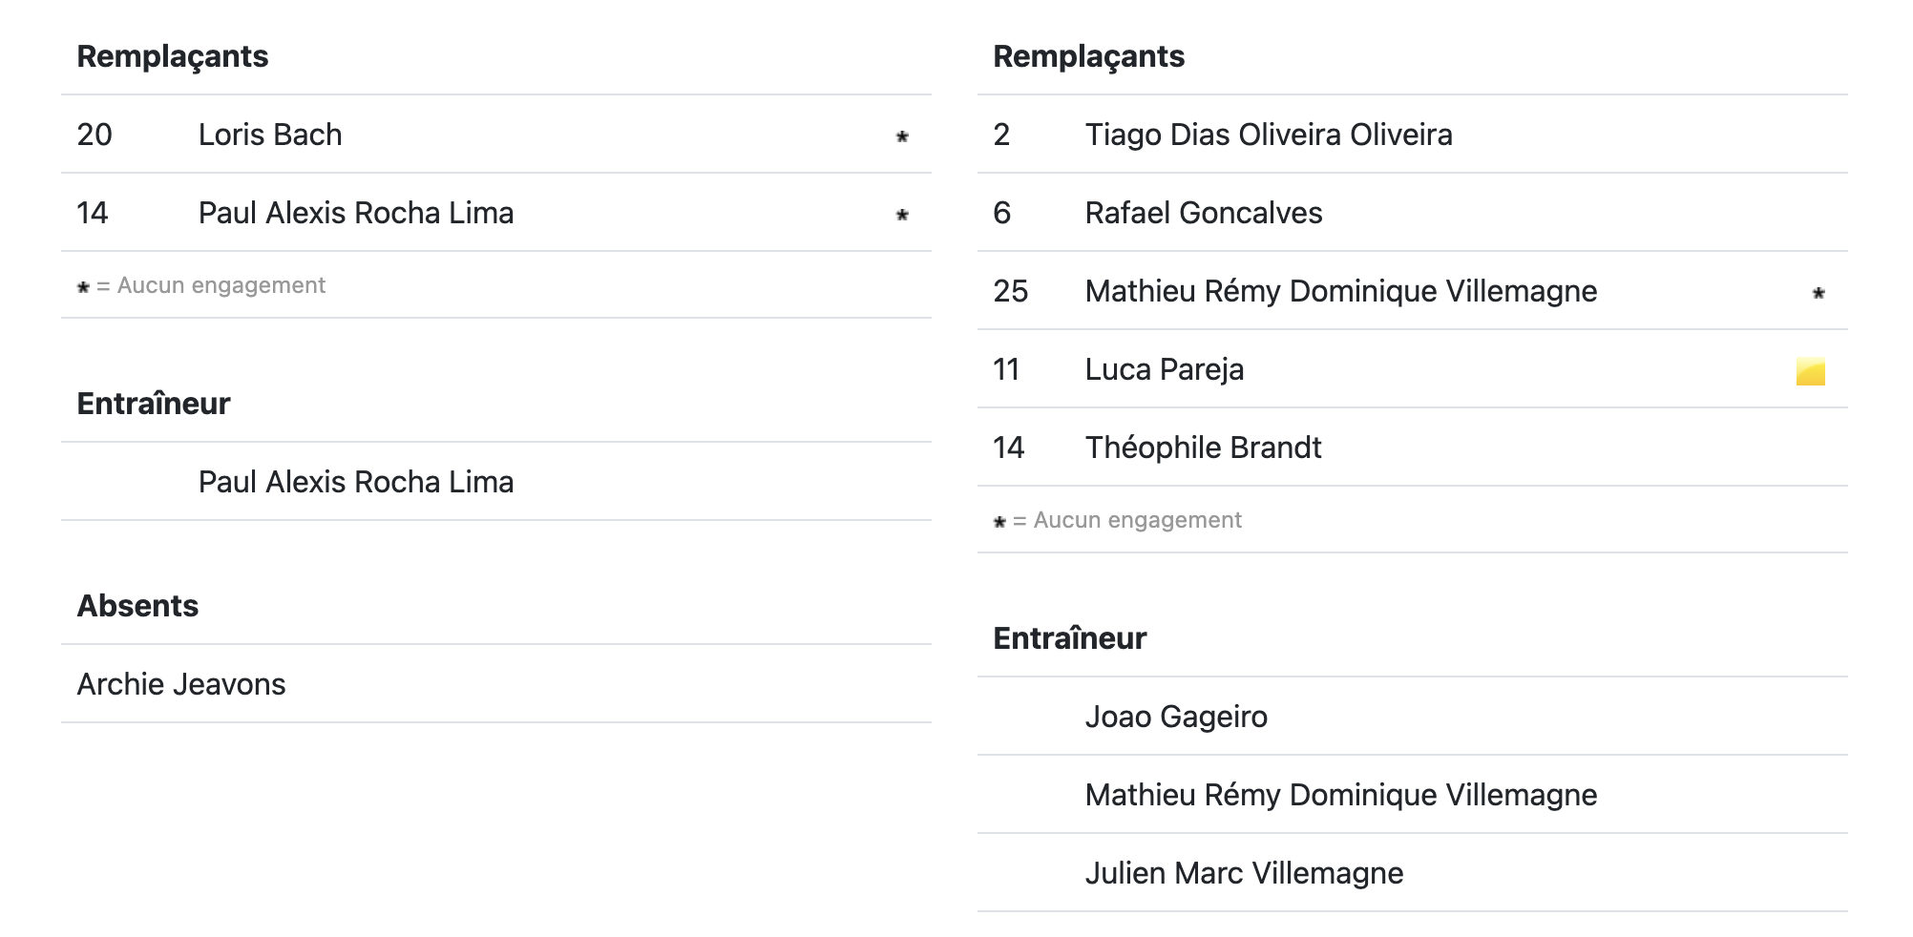Select absent player Archie Jeavons

coord(181,684)
